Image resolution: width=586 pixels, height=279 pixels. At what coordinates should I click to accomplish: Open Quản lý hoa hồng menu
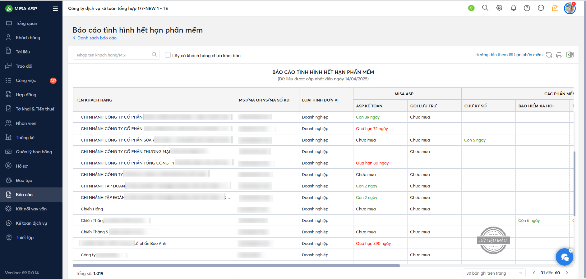click(31, 152)
